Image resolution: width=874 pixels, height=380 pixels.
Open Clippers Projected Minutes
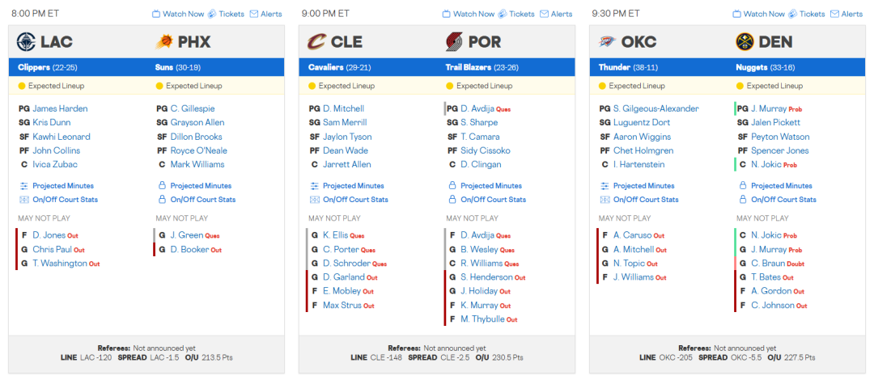[62, 186]
